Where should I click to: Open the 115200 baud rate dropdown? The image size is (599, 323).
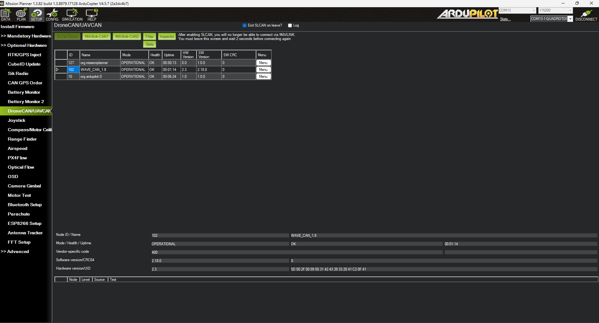pyautogui.click(x=570, y=10)
